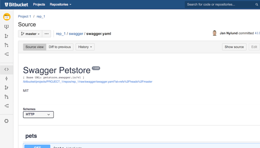
Task: Open the Branches sidebar icon
Action: pos(7,88)
